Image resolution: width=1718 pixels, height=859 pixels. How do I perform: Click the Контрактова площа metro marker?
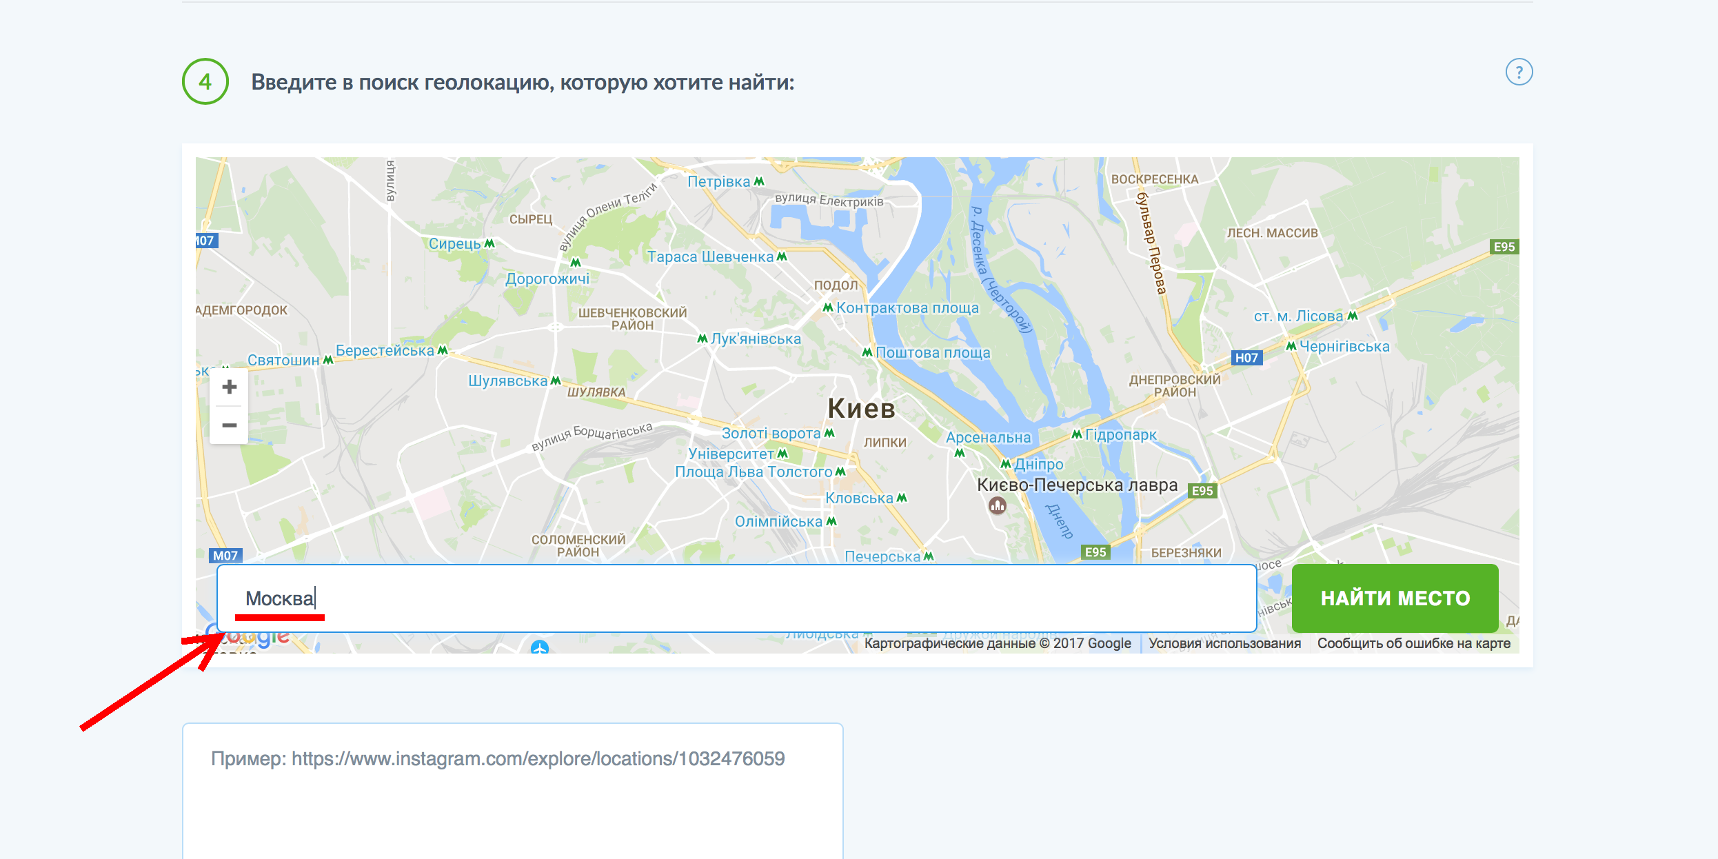(827, 307)
